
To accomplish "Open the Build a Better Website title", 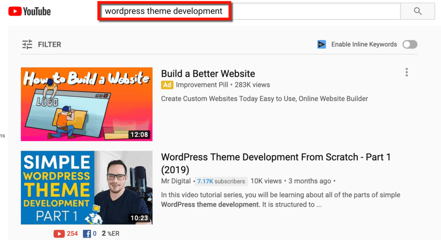I will (x=208, y=74).
